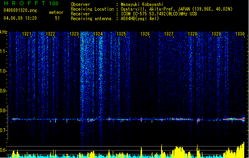Click the 1.0 kHz axis label
This screenshot has width=249, height=158.
click(4, 71)
